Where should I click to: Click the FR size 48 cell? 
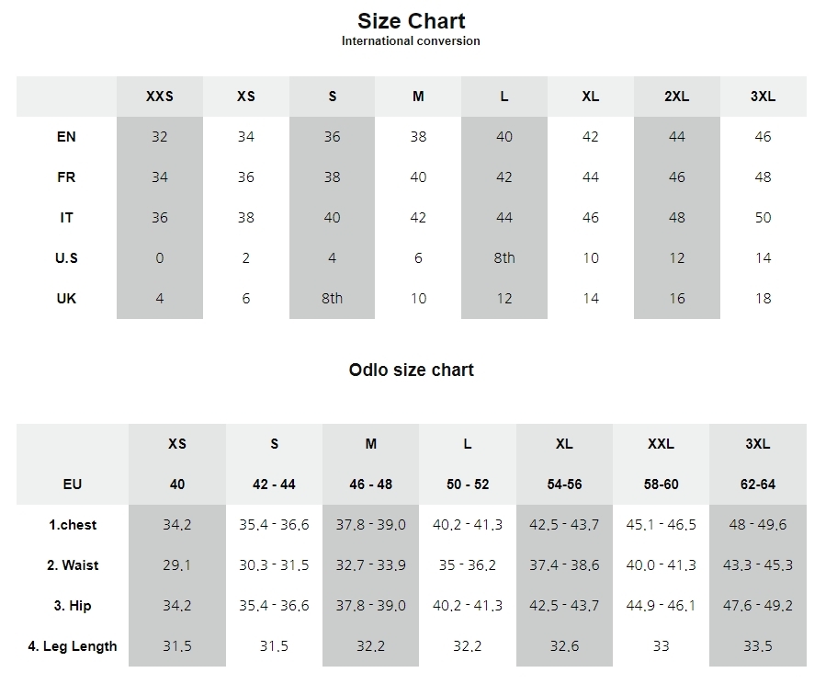763,177
